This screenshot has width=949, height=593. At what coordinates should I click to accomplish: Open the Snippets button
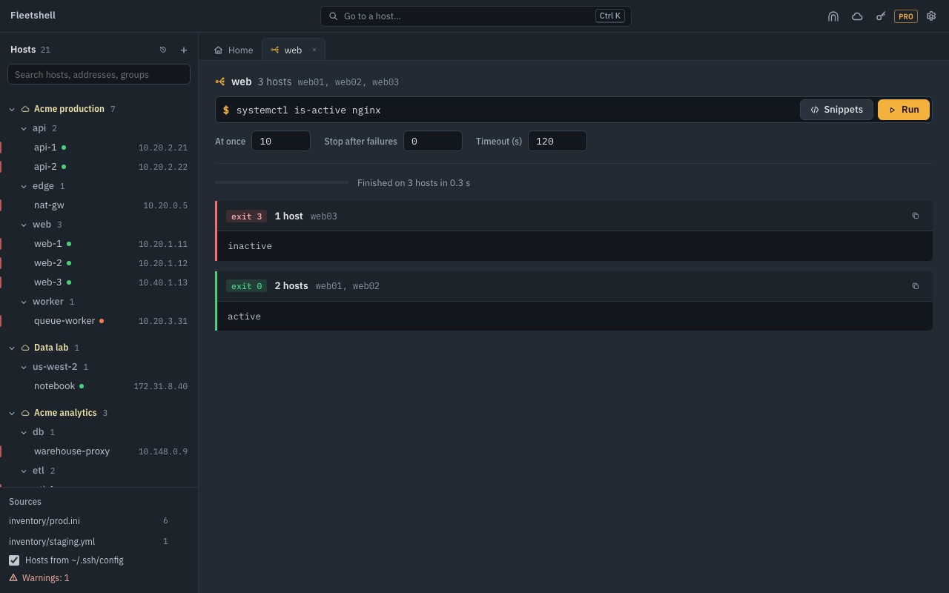pyautogui.click(x=836, y=110)
